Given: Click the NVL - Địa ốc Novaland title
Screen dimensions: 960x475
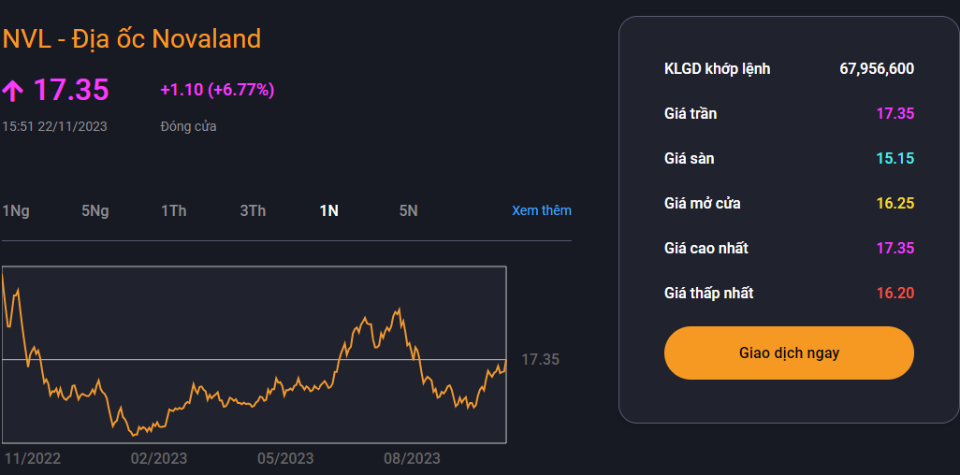Looking at the screenshot, I should point(132,38).
